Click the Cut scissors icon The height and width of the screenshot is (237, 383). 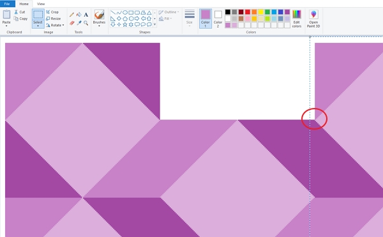point(16,11)
